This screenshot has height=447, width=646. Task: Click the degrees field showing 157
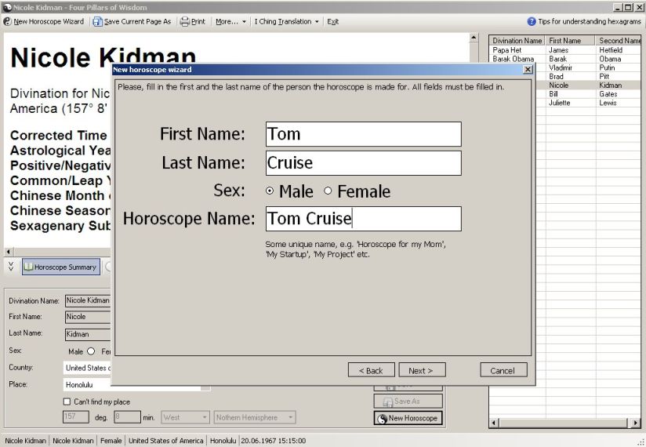pyautogui.click(x=76, y=417)
